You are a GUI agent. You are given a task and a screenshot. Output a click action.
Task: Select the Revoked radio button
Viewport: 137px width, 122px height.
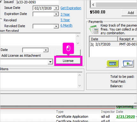tap(1, 20)
